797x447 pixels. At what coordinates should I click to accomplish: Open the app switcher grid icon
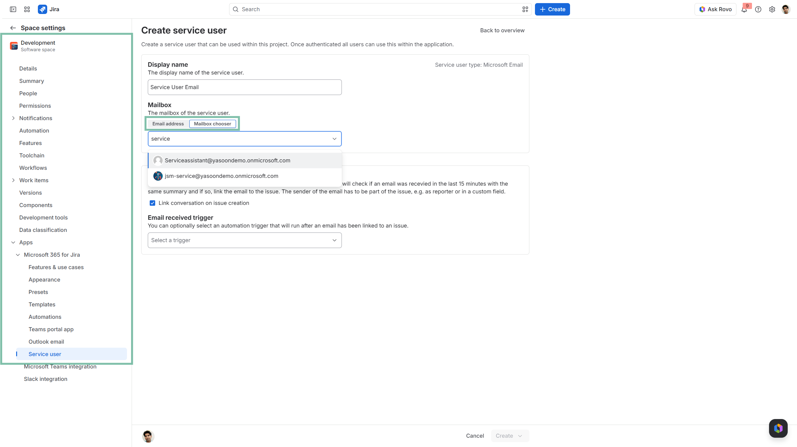27,9
